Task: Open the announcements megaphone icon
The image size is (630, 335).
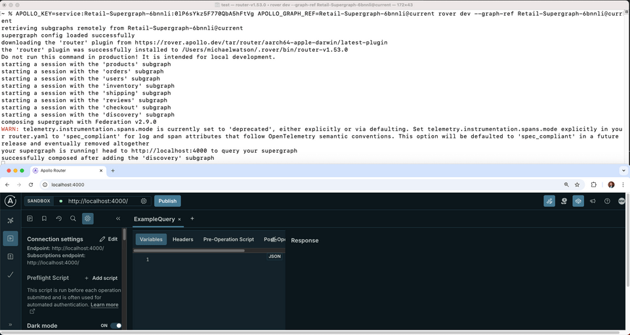Action: 593,201
